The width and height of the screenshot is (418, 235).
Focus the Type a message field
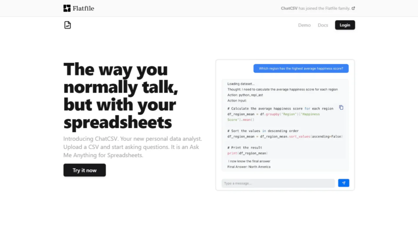click(x=278, y=184)
